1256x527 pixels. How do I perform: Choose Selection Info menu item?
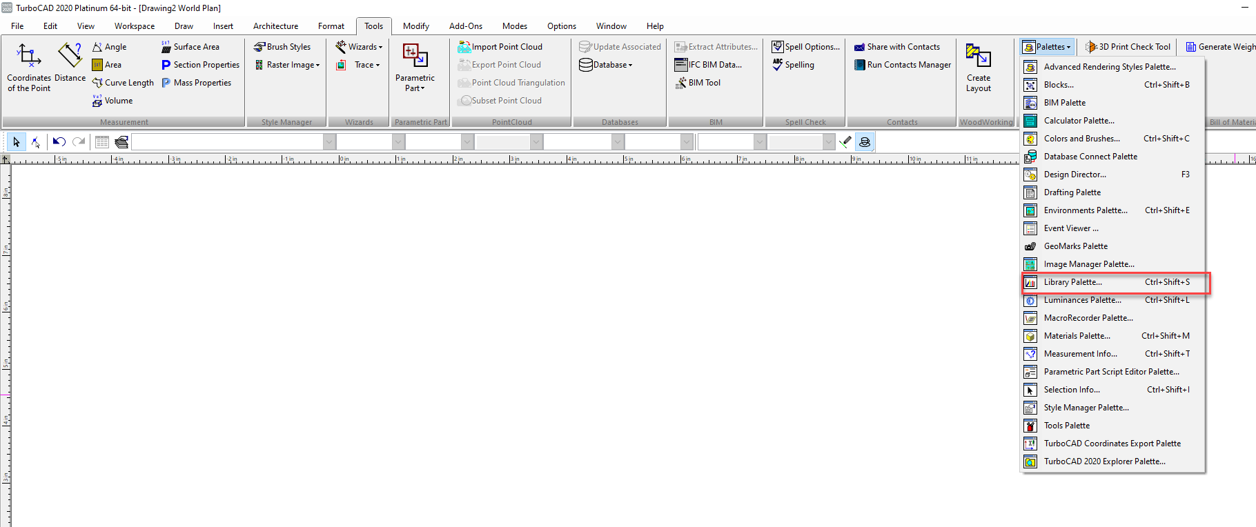tap(1113, 390)
